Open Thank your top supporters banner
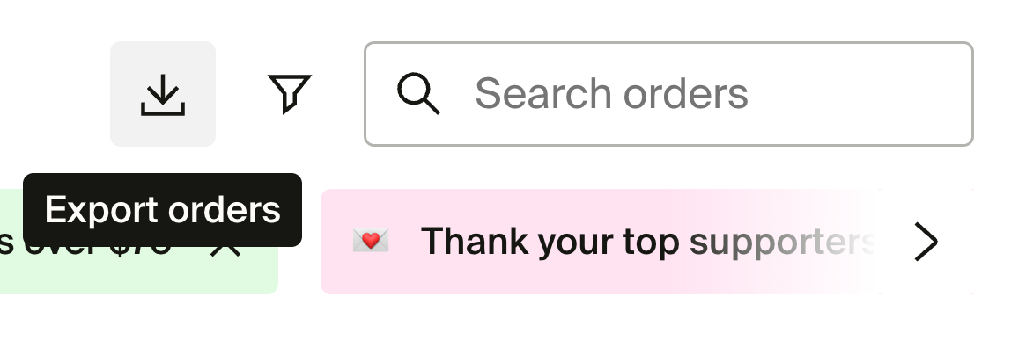The width and height of the screenshot is (1011, 355). [x=646, y=242]
